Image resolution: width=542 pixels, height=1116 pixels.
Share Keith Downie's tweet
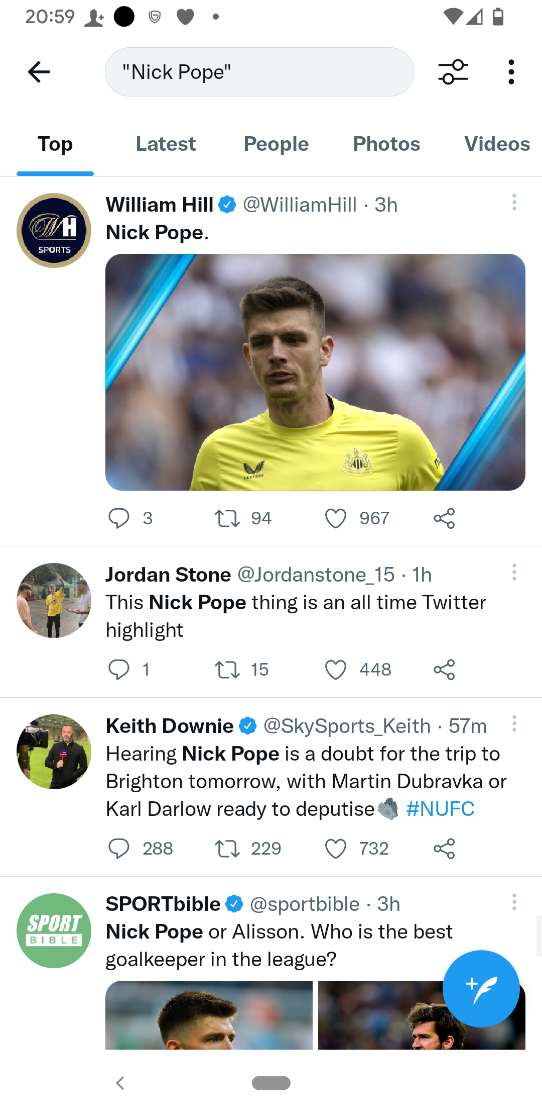point(444,849)
